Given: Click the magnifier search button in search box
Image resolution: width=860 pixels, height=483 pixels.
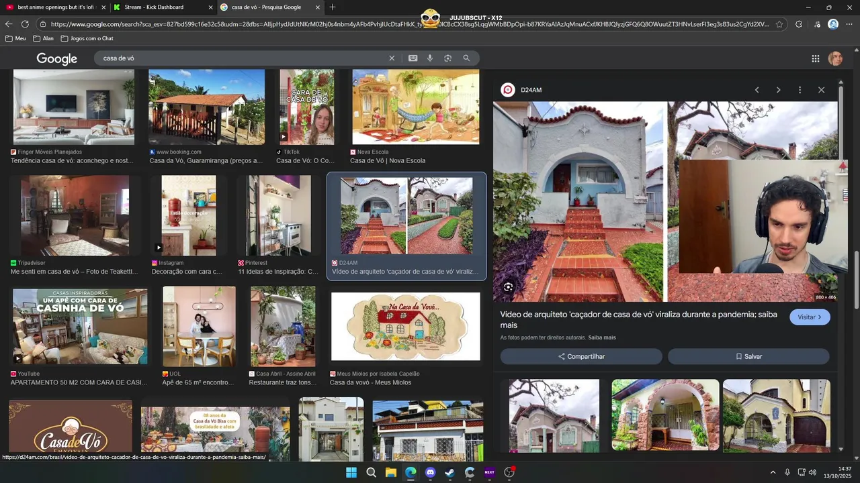Looking at the screenshot, I should (x=466, y=58).
